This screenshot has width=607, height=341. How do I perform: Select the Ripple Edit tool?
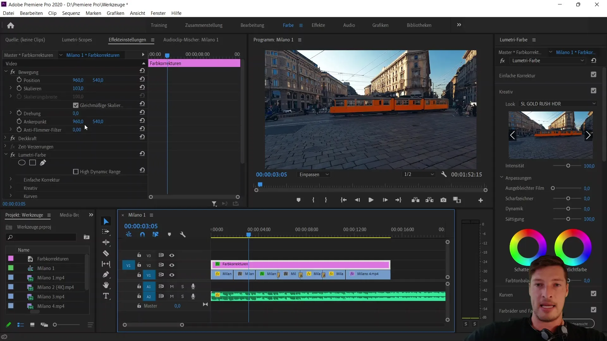pos(106,242)
